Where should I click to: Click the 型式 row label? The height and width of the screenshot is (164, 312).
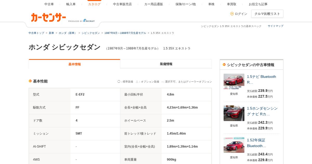[x=36, y=94]
